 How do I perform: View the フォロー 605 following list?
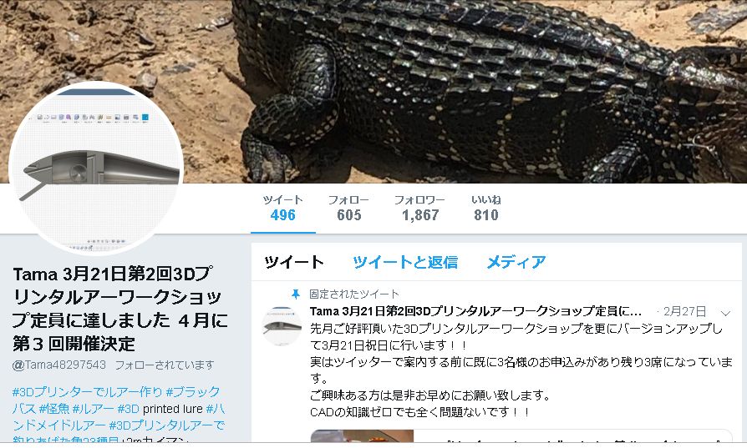pos(348,209)
